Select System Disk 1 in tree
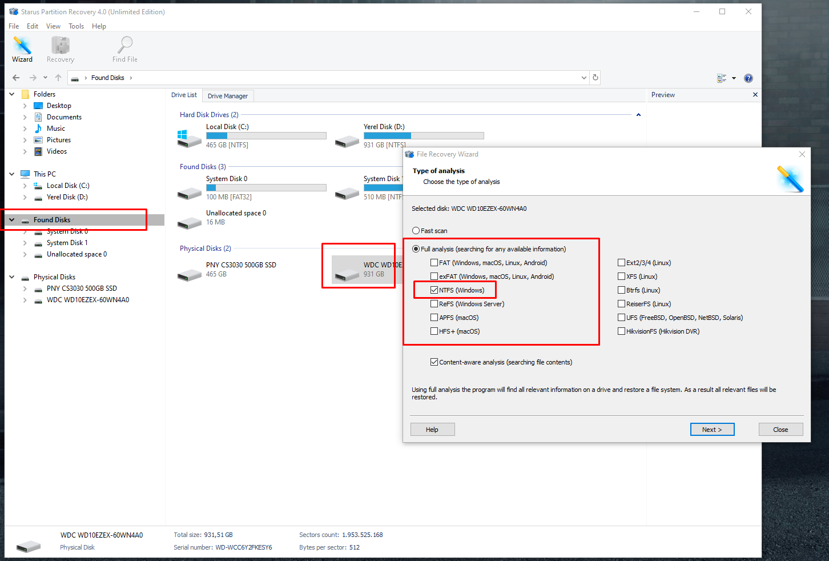 click(67, 243)
